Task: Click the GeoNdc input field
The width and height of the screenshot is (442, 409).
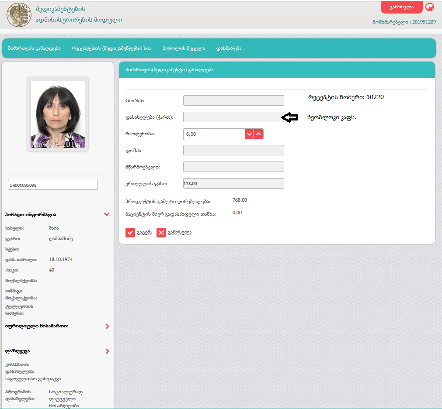Action: point(233,100)
